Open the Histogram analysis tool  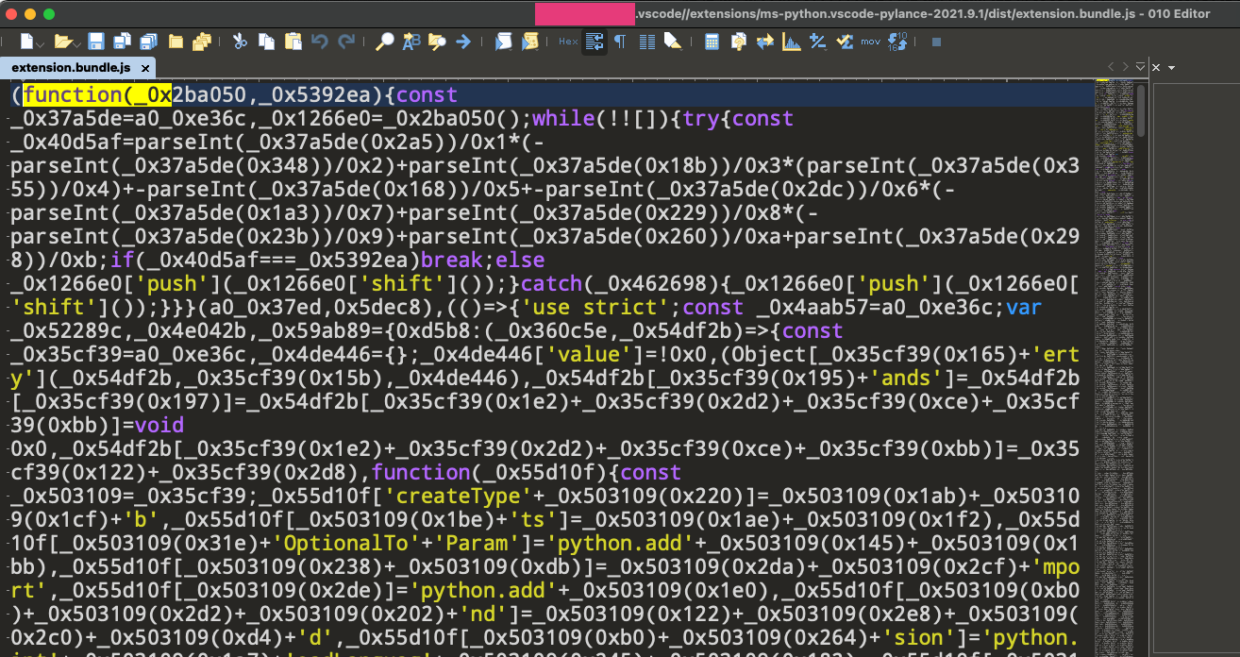coord(791,42)
